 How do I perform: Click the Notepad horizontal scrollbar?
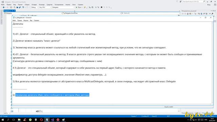[x=112, y=104]
